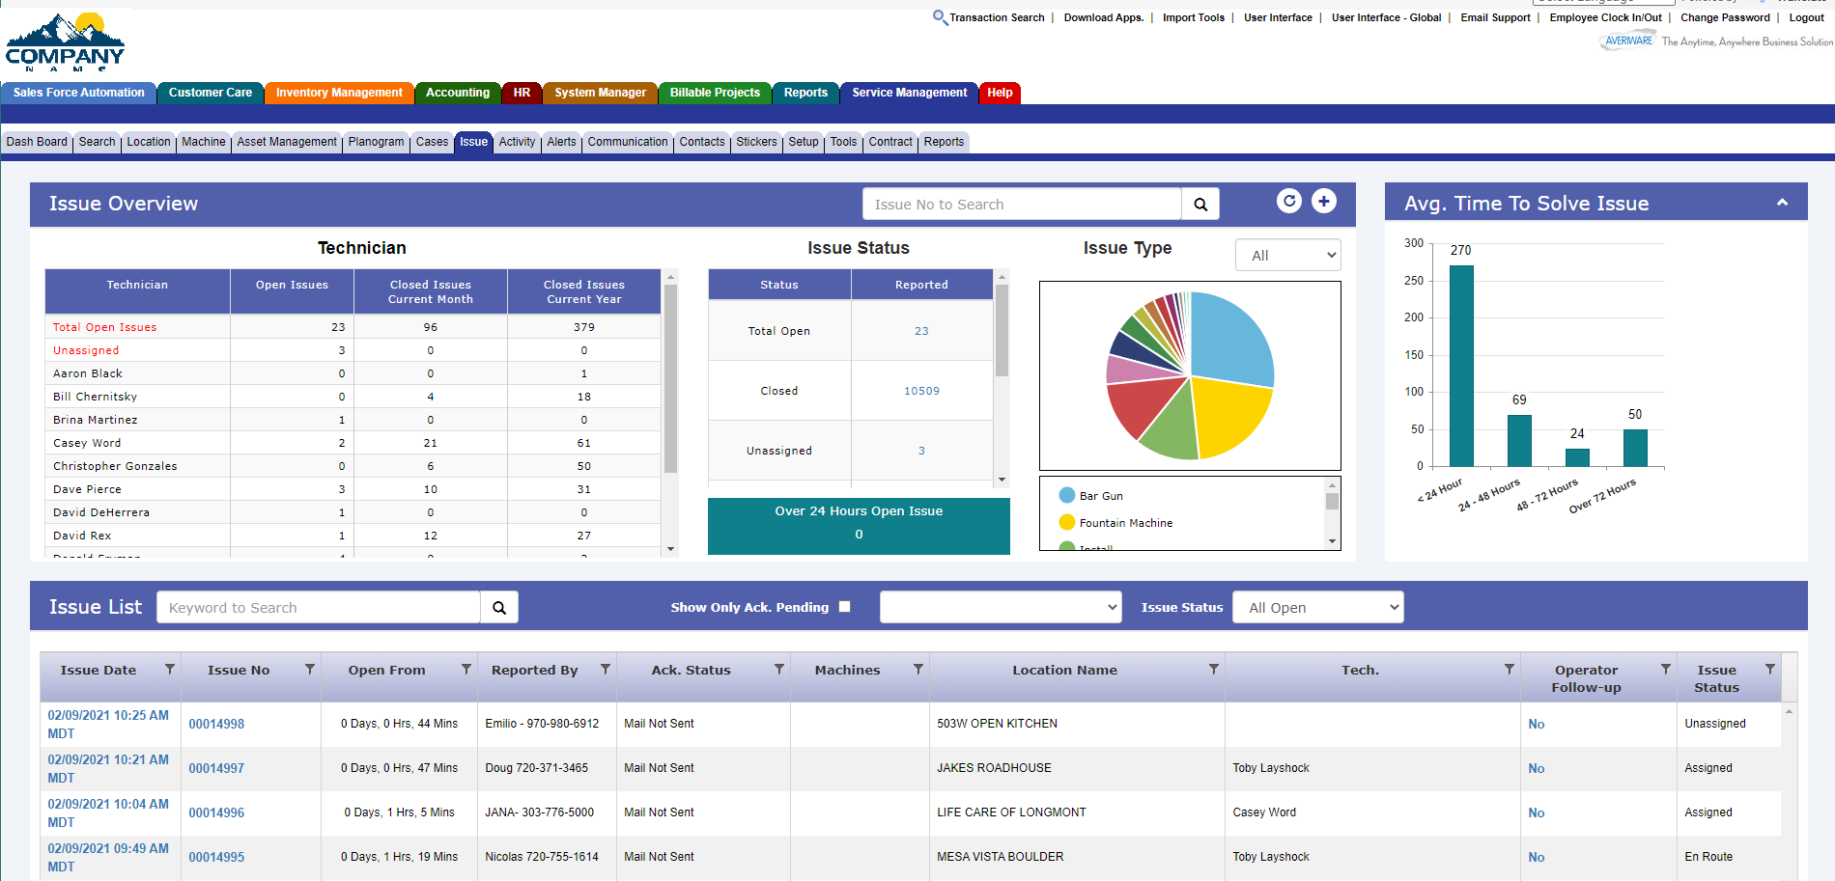Open the red Help tab
Screen dimensions: 1835x881
point(1000,93)
